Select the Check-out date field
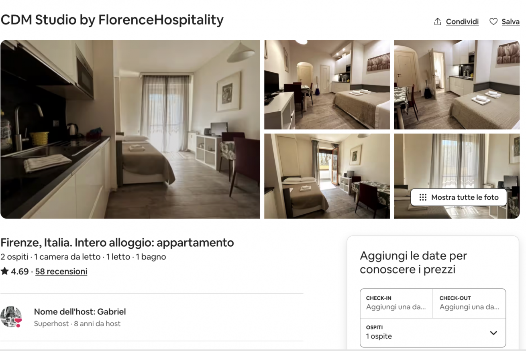The width and height of the screenshot is (526, 351). coord(469,303)
